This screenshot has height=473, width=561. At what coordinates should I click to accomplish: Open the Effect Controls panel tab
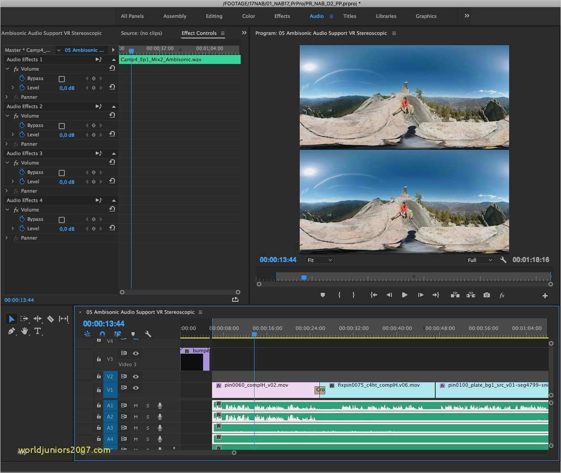pos(199,33)
